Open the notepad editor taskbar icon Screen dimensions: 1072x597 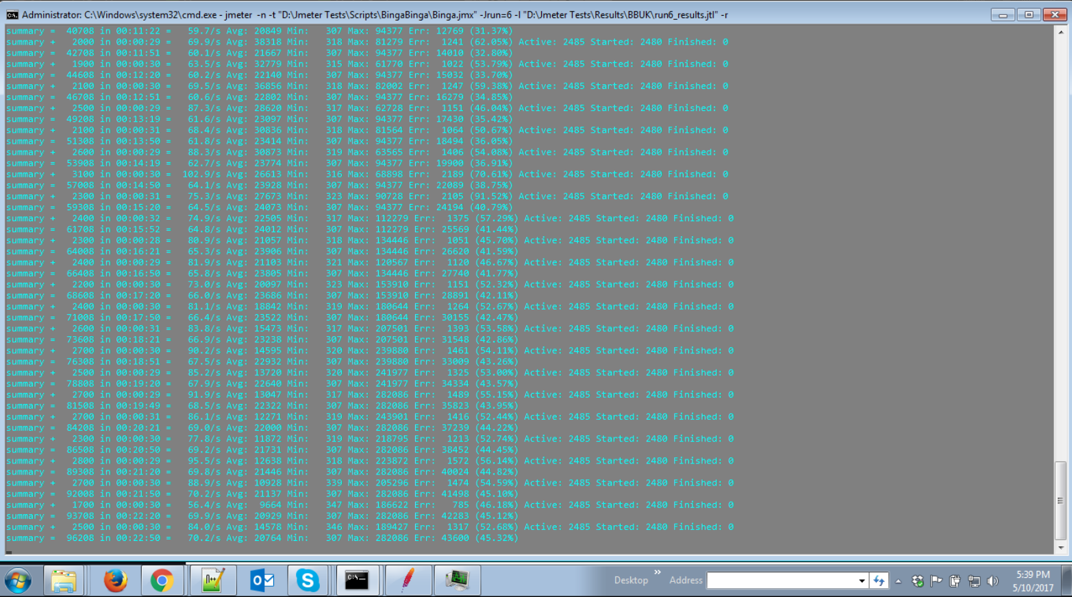coord(213,581)
